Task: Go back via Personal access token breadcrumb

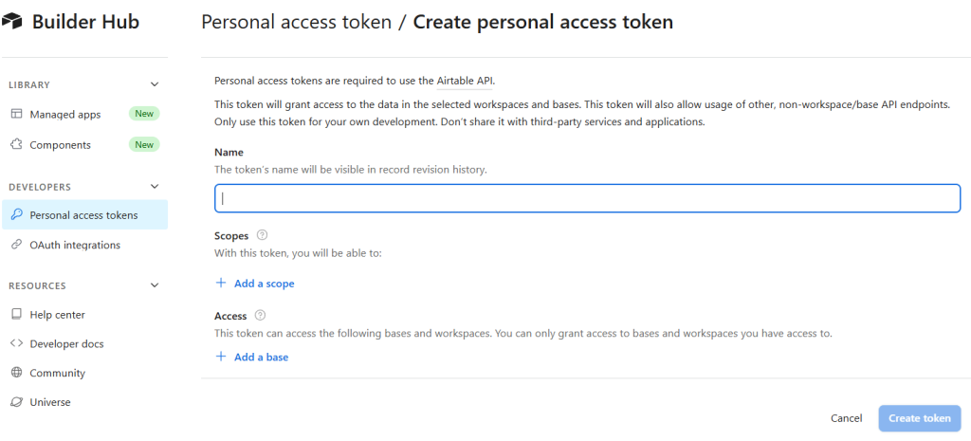Action: pyautogui.click(x=297, y=23)
